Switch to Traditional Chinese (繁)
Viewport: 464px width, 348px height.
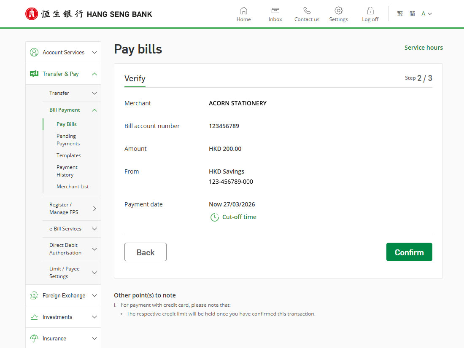coord(400,13)
